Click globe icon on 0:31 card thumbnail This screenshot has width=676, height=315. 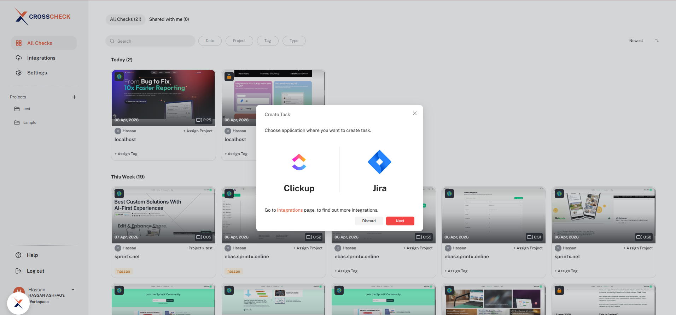(449, 194)
